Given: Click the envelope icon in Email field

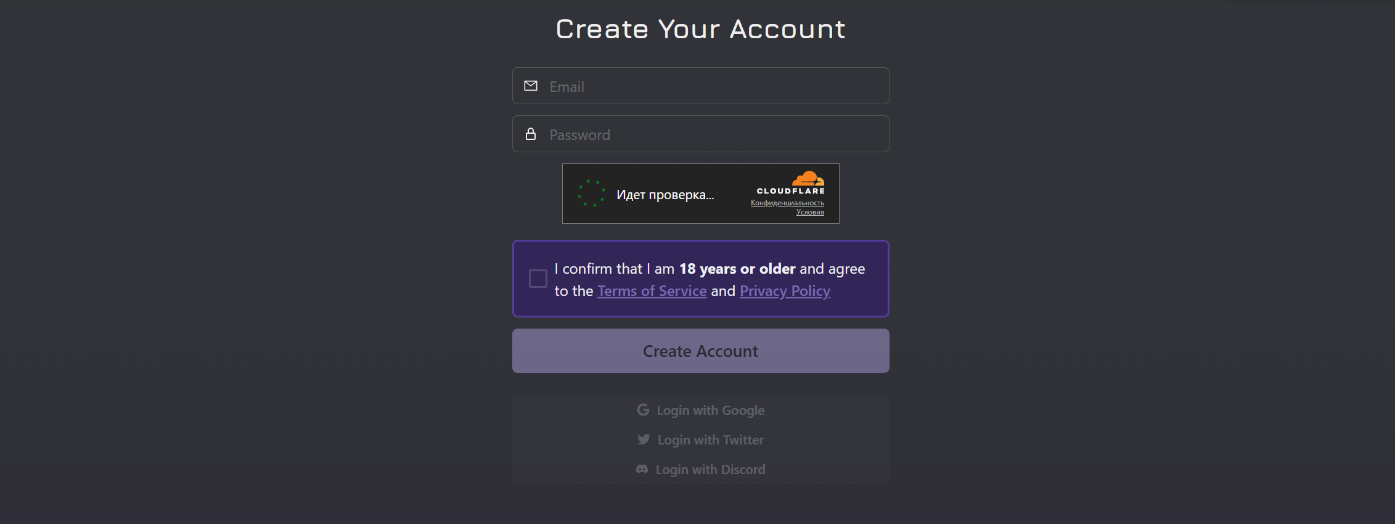Looking at the screenshot, I should click(x=531, y=86).
